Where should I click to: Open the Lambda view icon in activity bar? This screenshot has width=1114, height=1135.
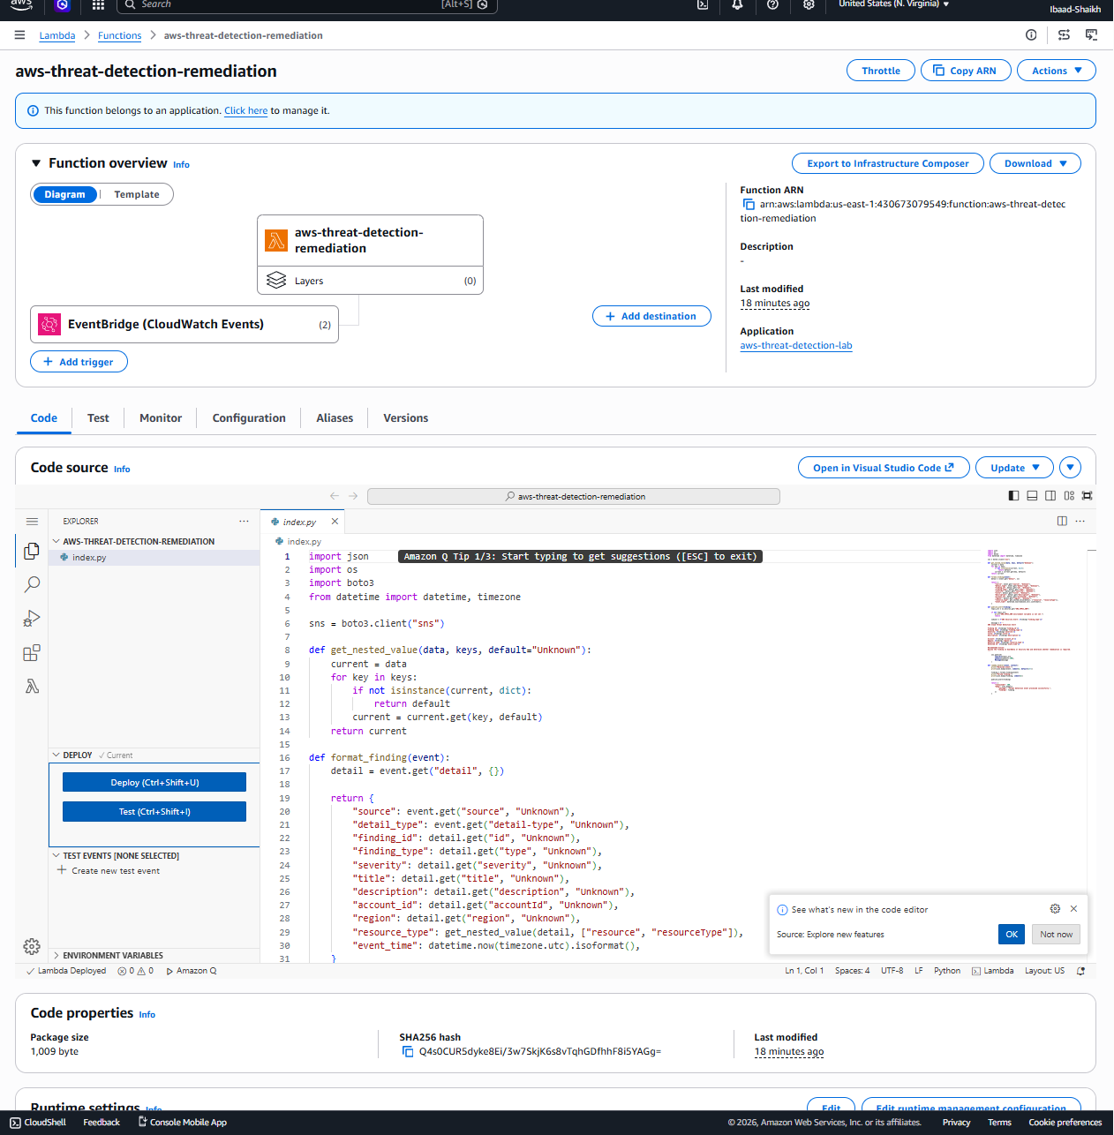(x=32, y=687)
